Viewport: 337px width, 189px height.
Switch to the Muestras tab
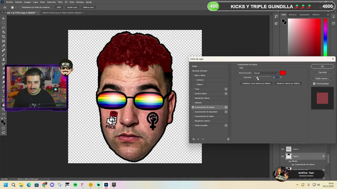point(293,15)
